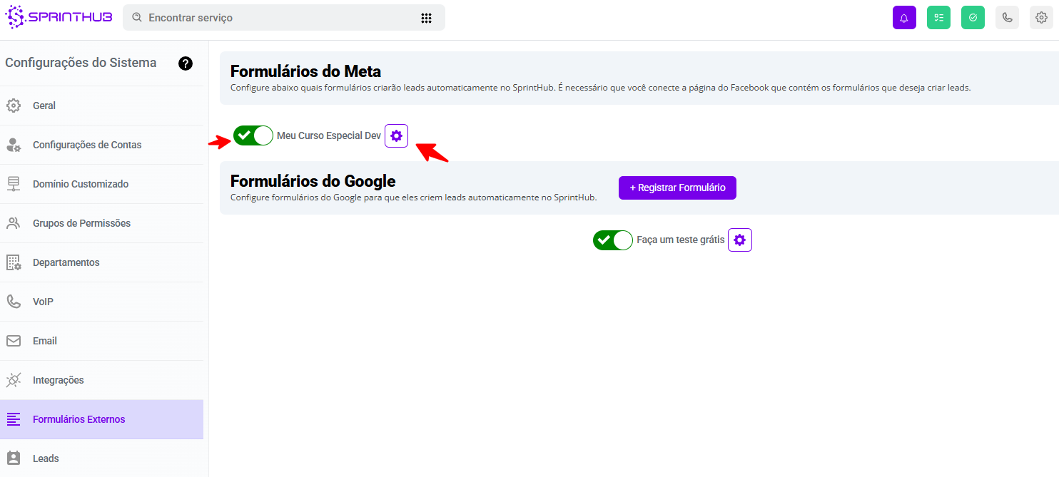This screenshot has width=1059, height=477.
Task: Open the phone call icon in header
Action: click(x=1007, y=18)
